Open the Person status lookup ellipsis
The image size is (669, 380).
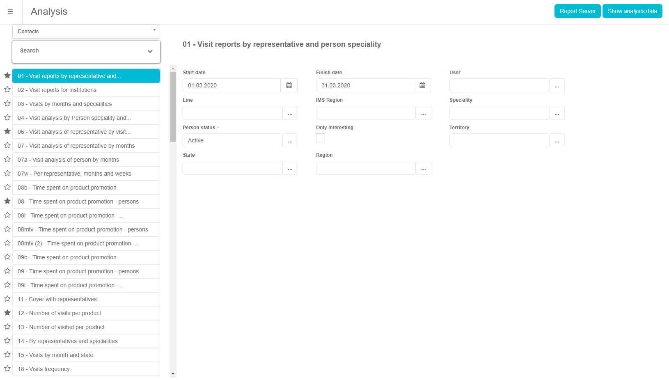[290, 140]
